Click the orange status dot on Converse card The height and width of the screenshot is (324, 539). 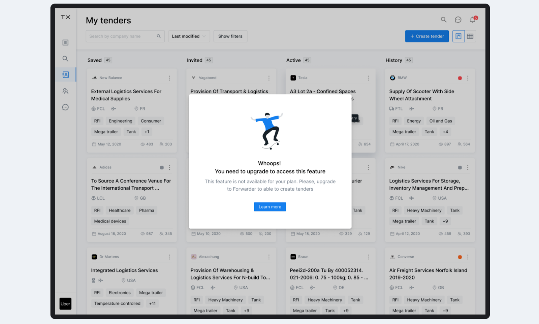coord(460,257)
